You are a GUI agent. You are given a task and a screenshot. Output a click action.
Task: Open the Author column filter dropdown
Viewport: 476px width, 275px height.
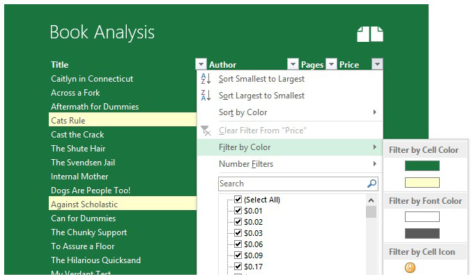[x=293, y=64]
